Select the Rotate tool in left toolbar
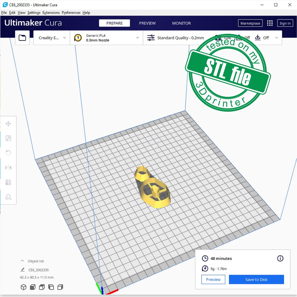 click(8, 153)
